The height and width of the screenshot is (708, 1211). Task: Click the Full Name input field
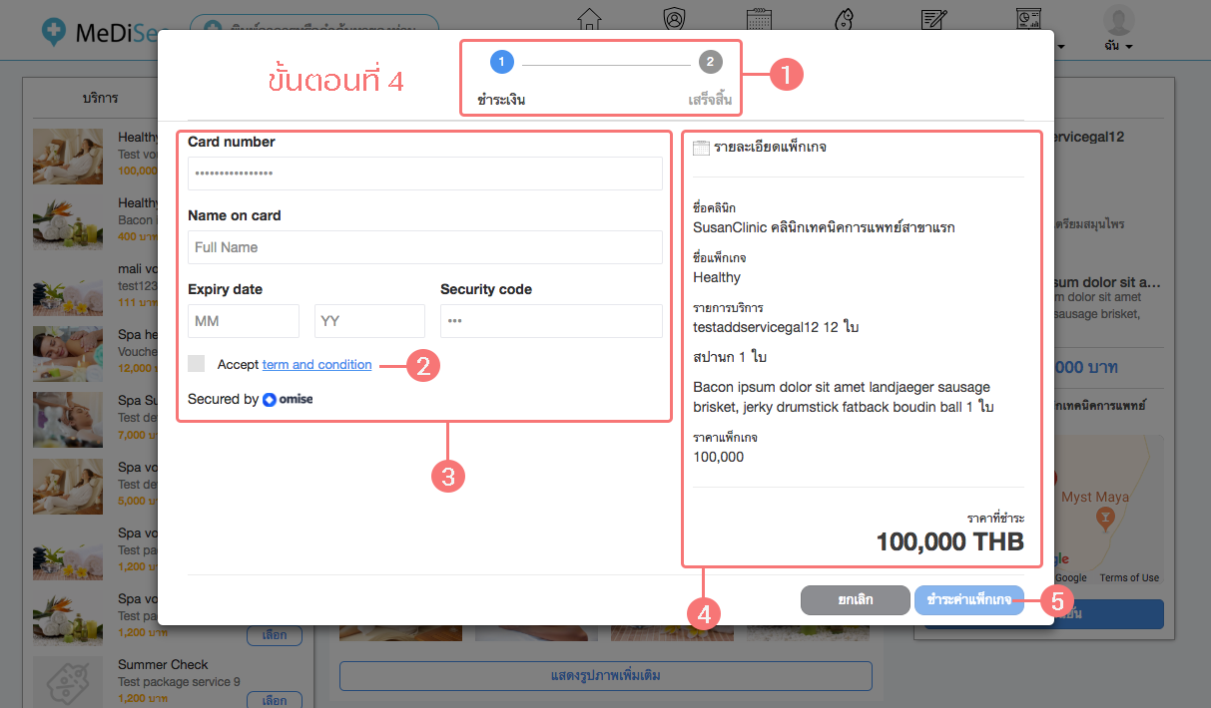pyautogui.click(x=424, y=247)
